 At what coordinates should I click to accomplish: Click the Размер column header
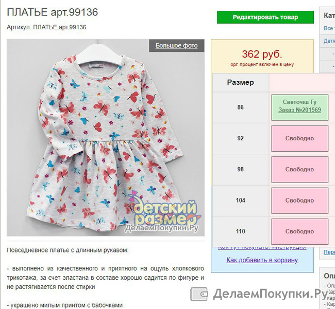(240, 82)
